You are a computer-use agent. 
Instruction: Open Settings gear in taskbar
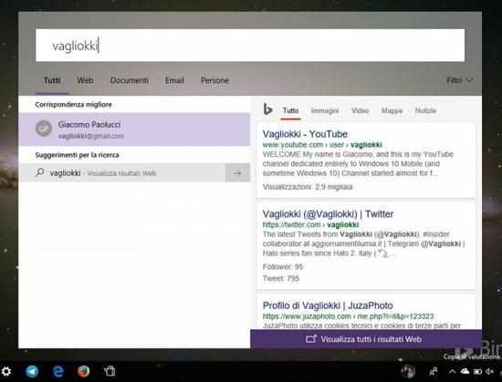tap(5, 371)
